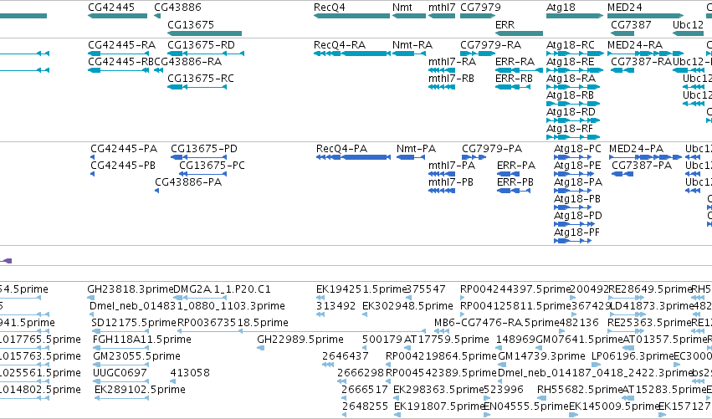
Task: Select transcript Atg18-RB
Action: pos(573,104)
